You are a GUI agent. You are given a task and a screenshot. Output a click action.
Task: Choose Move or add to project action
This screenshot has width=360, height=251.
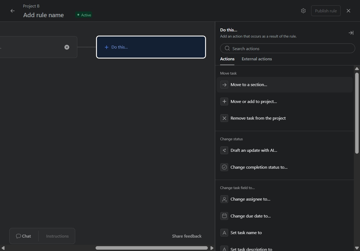[285, 101]
